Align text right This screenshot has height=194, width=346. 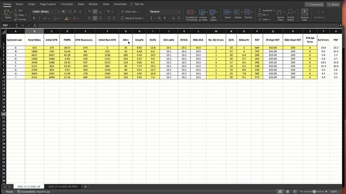(100, 18)
